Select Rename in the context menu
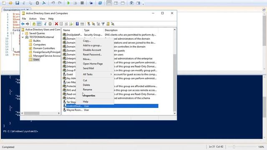 pos(95,90)
